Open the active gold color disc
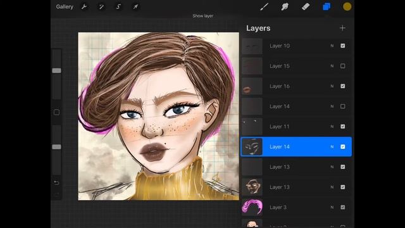This screenshot has width=405, height=228. pos(347,7)
